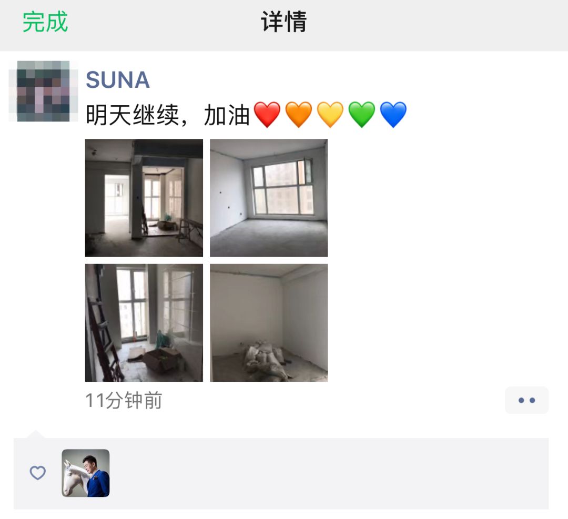View the photo with cement bags pile
Image resolution: width=568 pixels, height=519 pixels.
269,323
